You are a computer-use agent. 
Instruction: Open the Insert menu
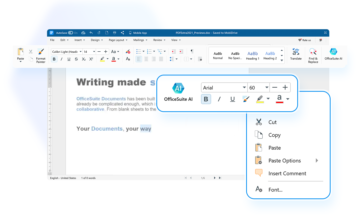coord(80,40)
